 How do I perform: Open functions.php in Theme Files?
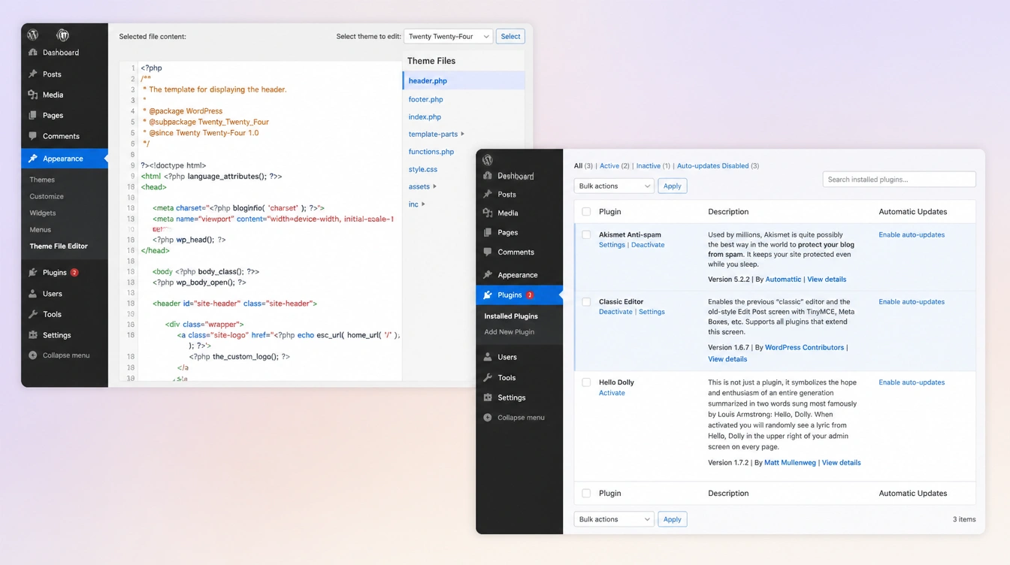431,152
